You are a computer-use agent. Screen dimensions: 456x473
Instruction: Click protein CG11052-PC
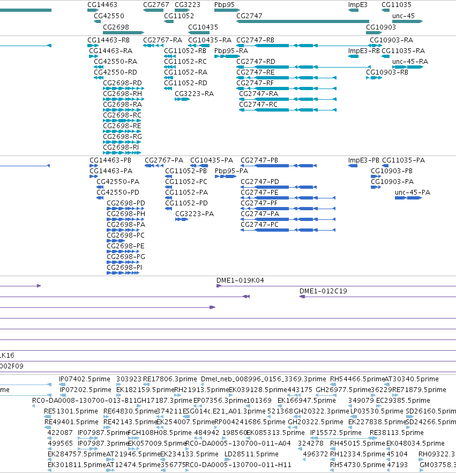[186, 182]
